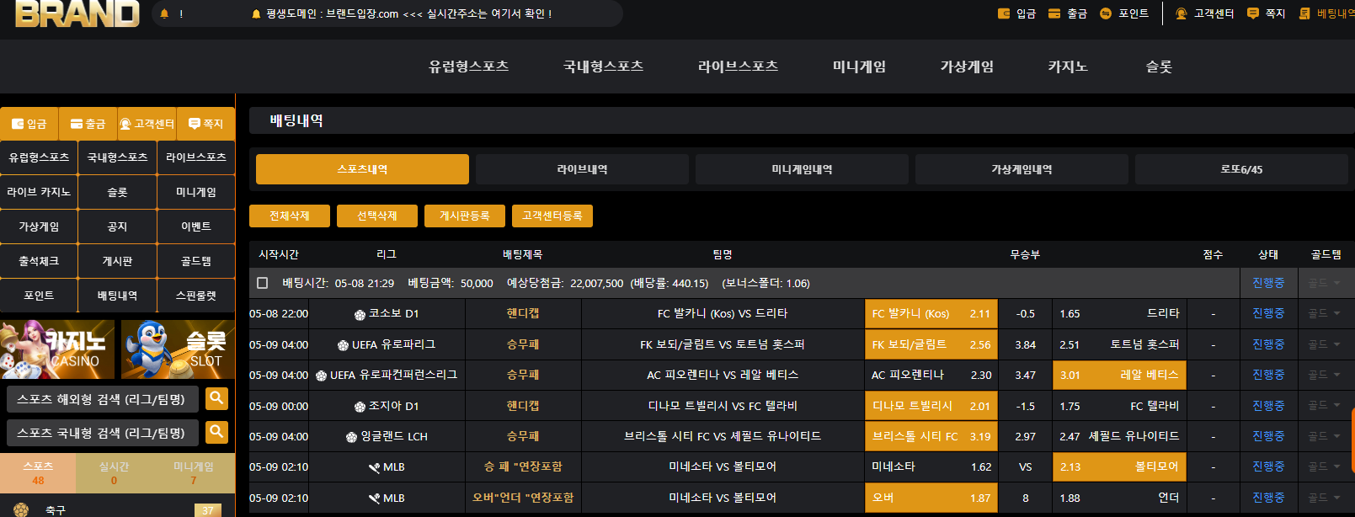This screenshot has width=1355, height=517.
Task: Open 쪽지 messages in top header
Action: pyautogui.click(x=1266, y=13)
